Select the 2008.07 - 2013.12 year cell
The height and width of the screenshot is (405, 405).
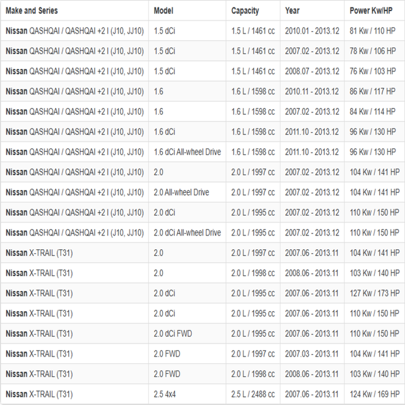(x=312, y=71)
